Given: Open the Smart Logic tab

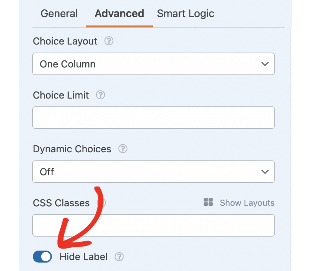Looking at the screenshot, I should [185, 14].
